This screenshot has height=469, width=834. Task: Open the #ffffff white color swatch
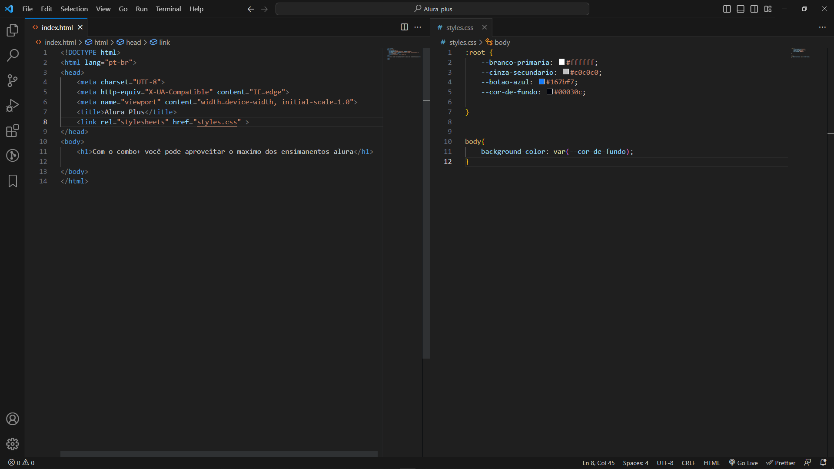[562, 62]
